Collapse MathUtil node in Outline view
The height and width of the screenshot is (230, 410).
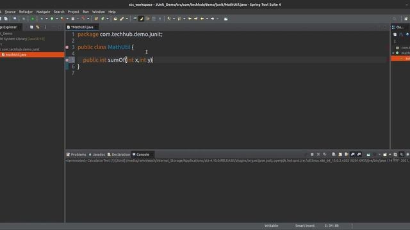[x=393, y=53]
